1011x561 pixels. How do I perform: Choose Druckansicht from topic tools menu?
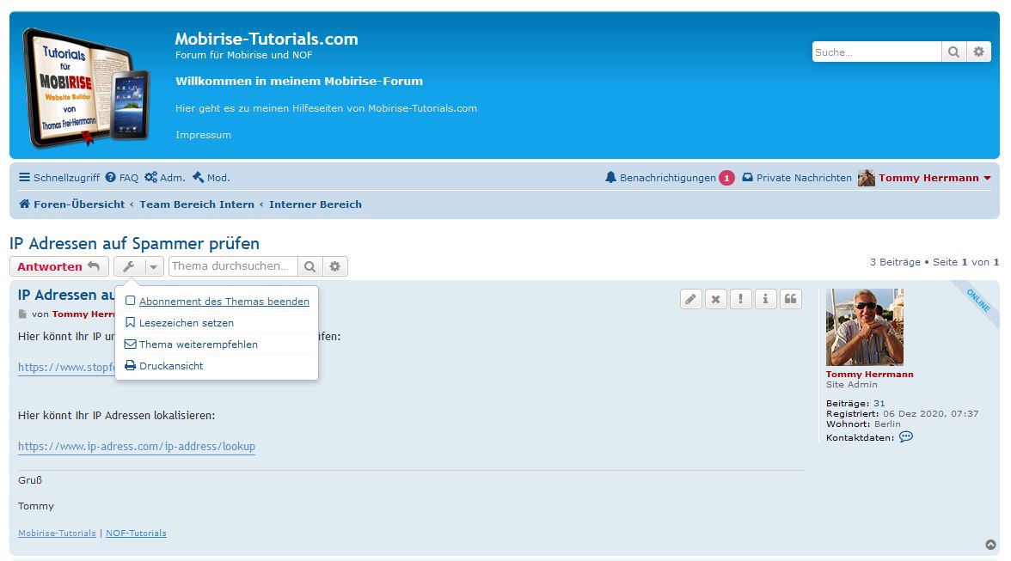click(171, 366)
